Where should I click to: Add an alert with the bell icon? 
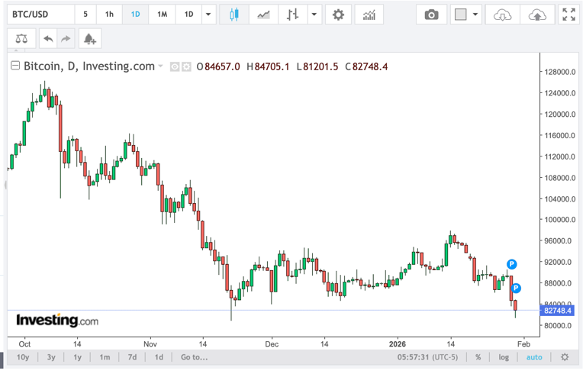[89, 38]
